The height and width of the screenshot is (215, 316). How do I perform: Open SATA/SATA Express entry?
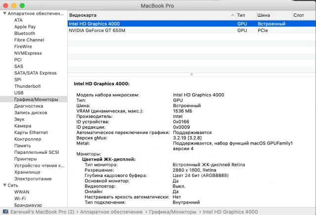tap(36, 73)
